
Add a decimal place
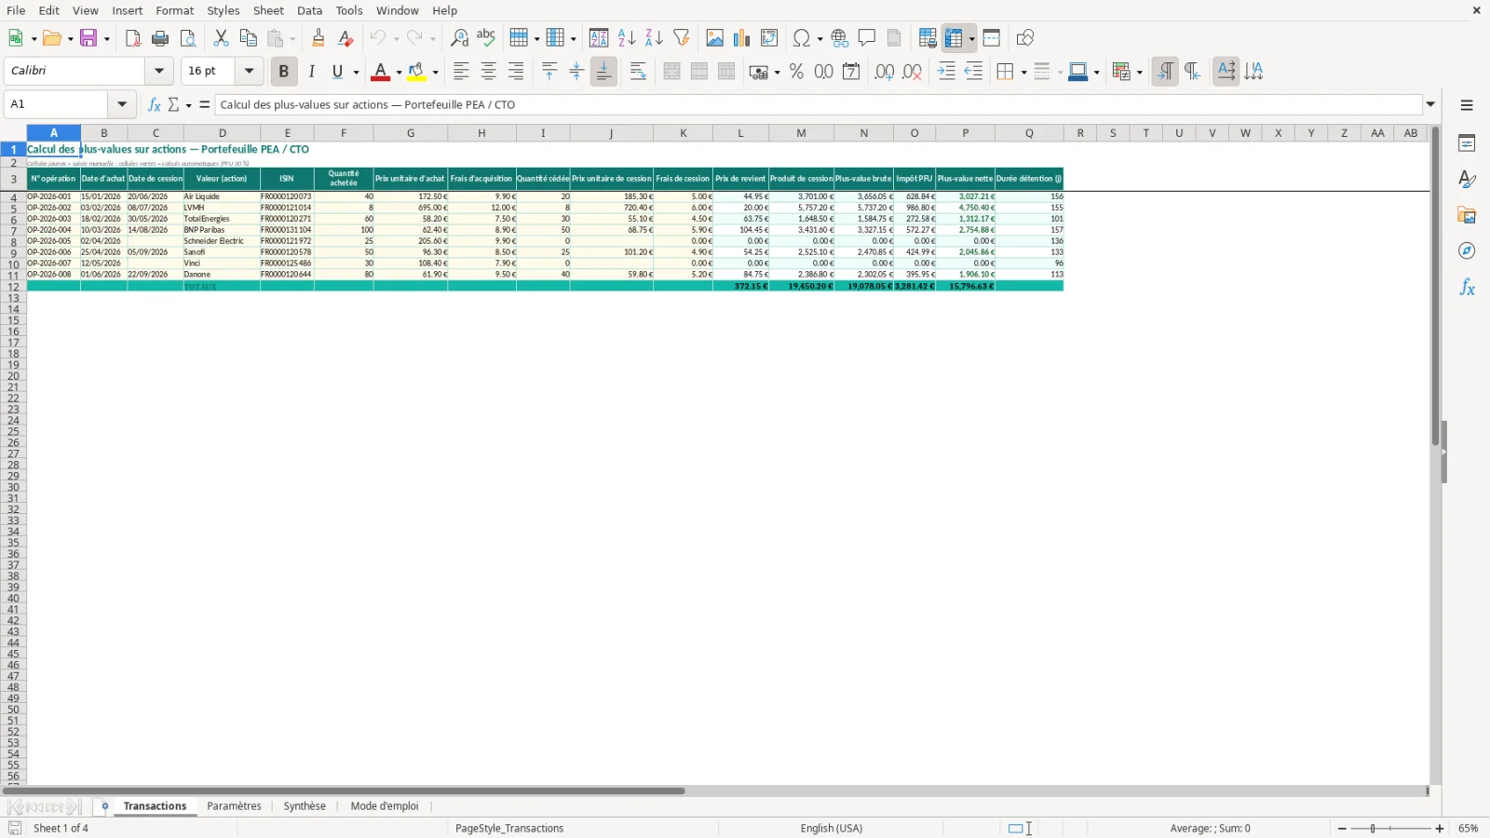click(885, 72)
